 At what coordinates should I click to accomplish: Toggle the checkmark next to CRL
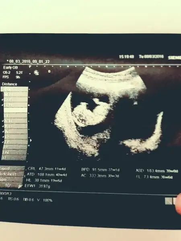pyautogui.click(x=2, y=100)
